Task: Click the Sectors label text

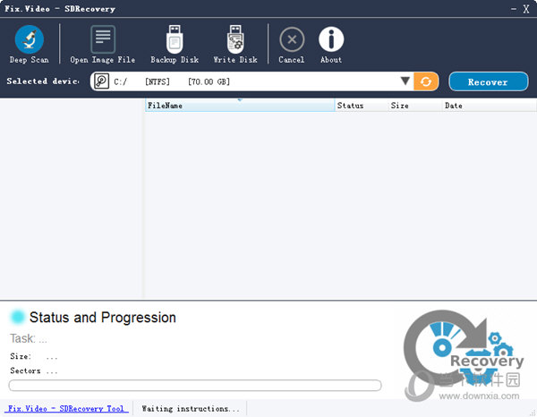Action: click(25, 370)
